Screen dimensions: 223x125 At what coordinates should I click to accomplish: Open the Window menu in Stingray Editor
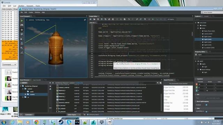pos(37,12)
